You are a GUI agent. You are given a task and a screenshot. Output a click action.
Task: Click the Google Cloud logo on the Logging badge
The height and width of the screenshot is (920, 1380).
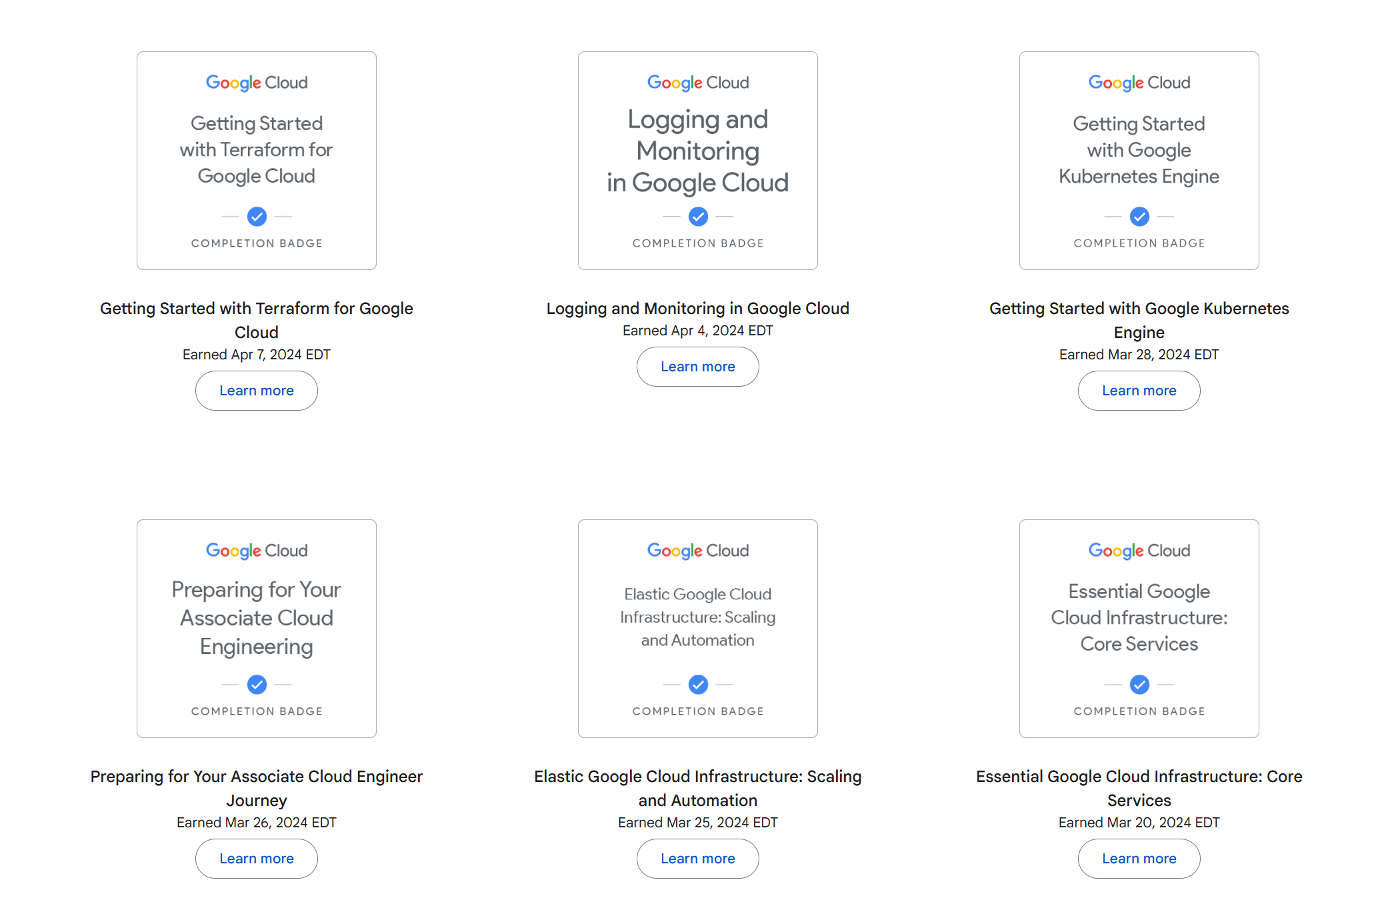coord(698,83)
